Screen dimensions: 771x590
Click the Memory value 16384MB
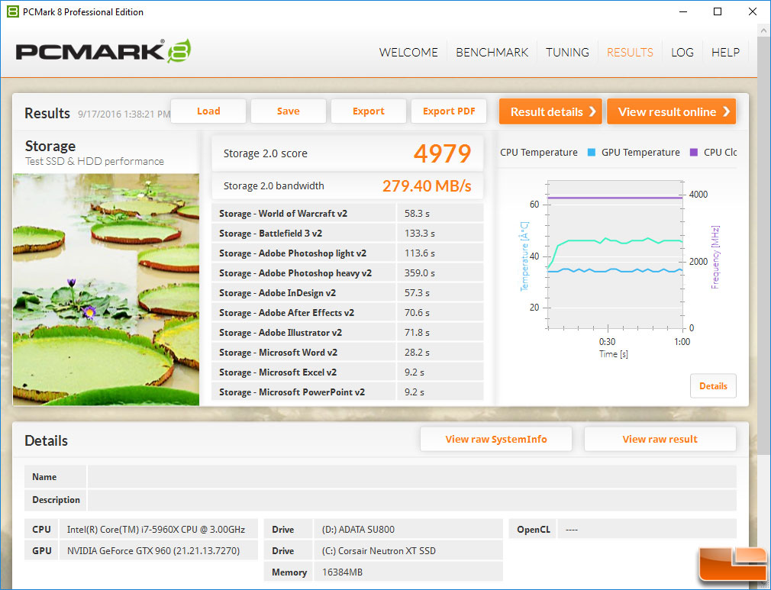coord(408,572)
